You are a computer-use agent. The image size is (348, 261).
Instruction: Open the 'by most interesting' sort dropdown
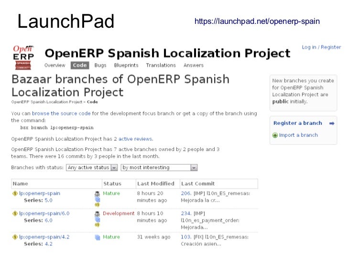pyautogui.click(x=159, y=168)
